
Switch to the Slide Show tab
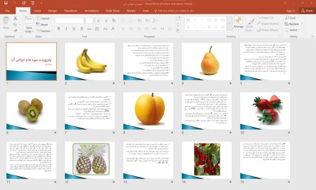pos(113,11)
